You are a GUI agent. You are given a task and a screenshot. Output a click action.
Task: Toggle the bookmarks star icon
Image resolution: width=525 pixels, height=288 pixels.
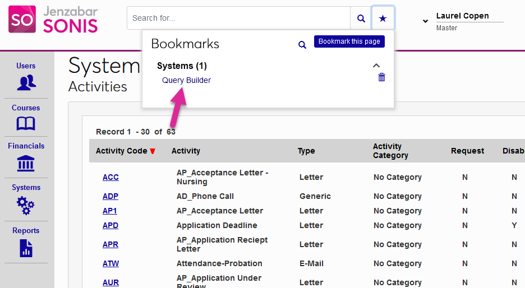(383, 18)
